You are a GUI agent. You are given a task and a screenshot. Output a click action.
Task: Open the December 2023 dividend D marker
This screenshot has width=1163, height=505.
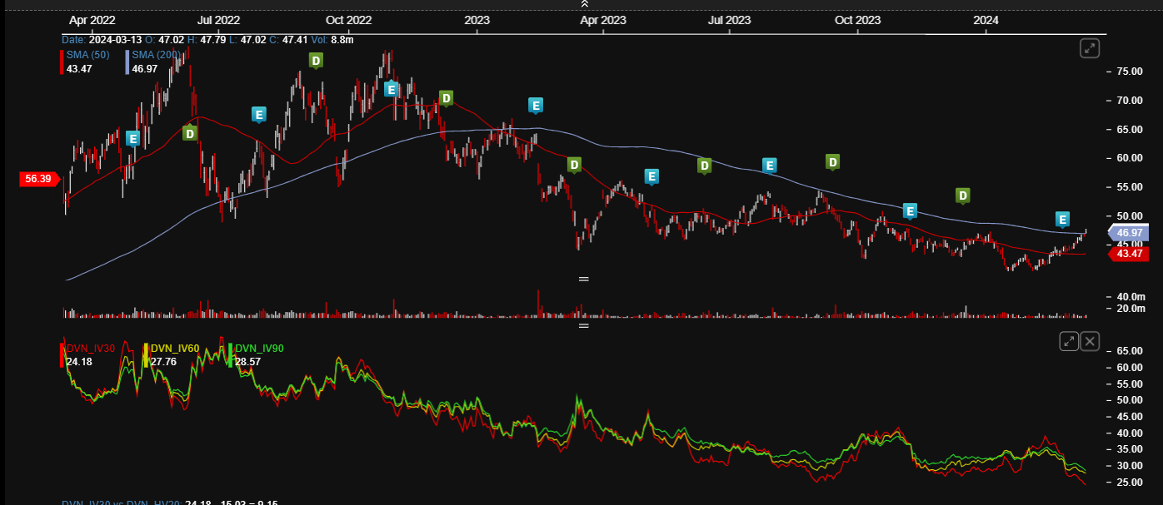point(963,196)
